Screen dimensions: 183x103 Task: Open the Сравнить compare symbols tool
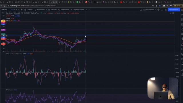(29, 9)
